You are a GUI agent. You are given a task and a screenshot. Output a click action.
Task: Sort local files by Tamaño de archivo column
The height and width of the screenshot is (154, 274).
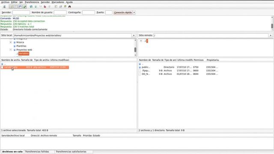click(x=27, y=60)
